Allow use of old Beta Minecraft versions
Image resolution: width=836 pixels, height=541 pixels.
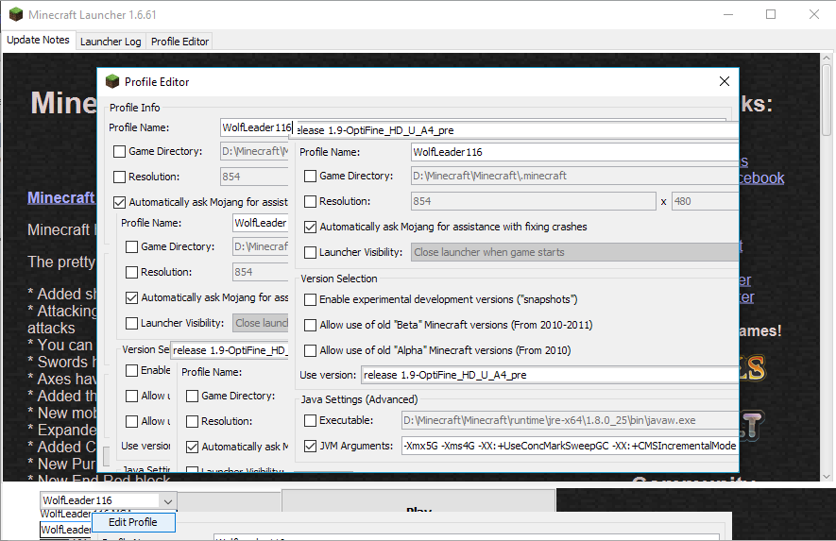click(311, 325)
